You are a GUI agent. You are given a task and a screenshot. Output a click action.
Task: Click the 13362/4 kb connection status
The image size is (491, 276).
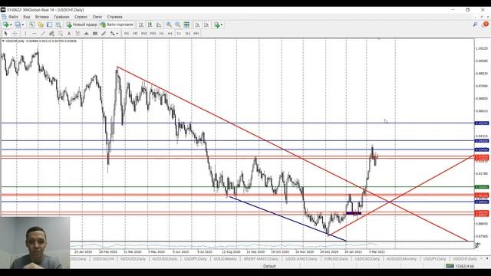click(x=460, y=266)
